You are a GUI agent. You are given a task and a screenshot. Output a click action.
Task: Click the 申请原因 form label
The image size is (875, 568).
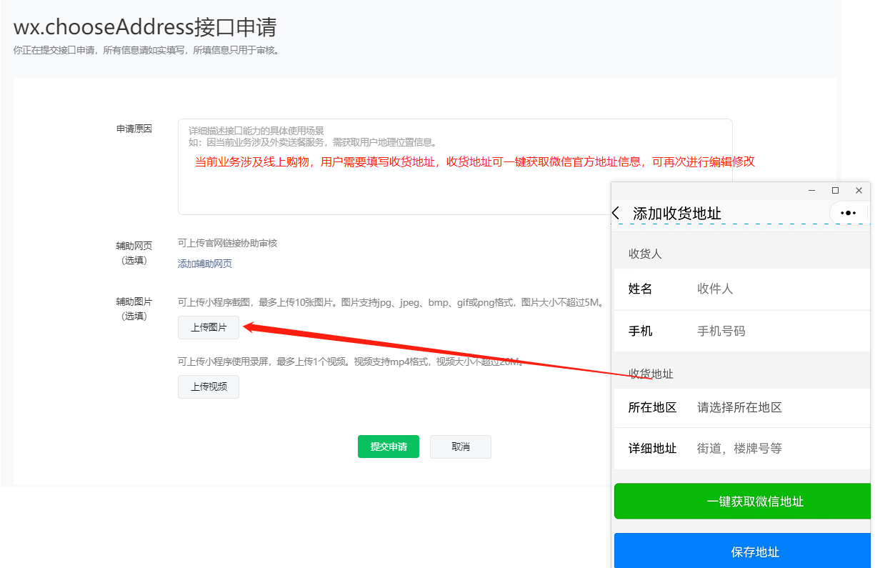click(x=134, y=129)
